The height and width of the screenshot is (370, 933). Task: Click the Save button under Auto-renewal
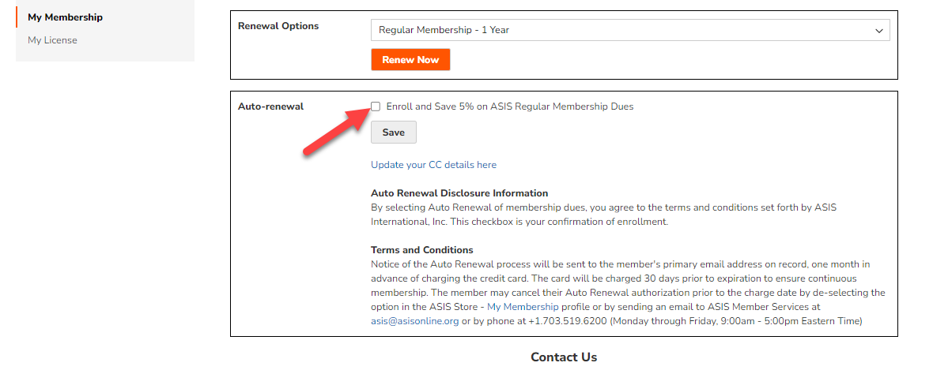[x=393, y=133]
